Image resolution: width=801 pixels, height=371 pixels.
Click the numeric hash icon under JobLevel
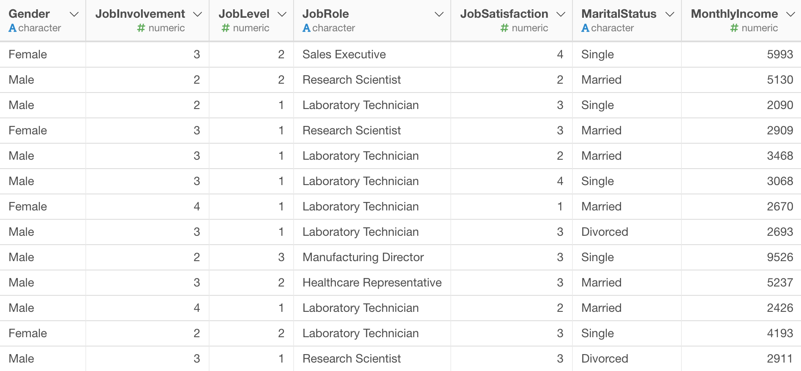(226, 28)
